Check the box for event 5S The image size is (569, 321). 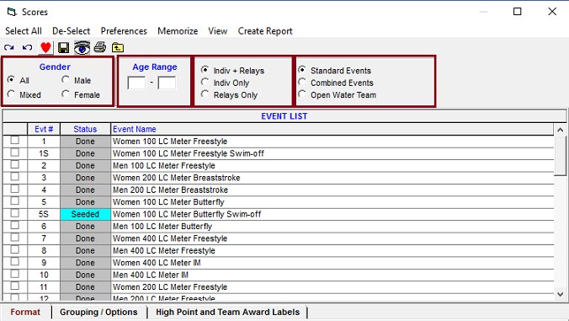tap(15, 213)
